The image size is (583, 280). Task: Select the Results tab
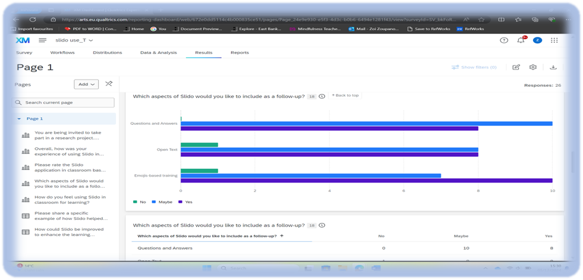click(204, 53)
